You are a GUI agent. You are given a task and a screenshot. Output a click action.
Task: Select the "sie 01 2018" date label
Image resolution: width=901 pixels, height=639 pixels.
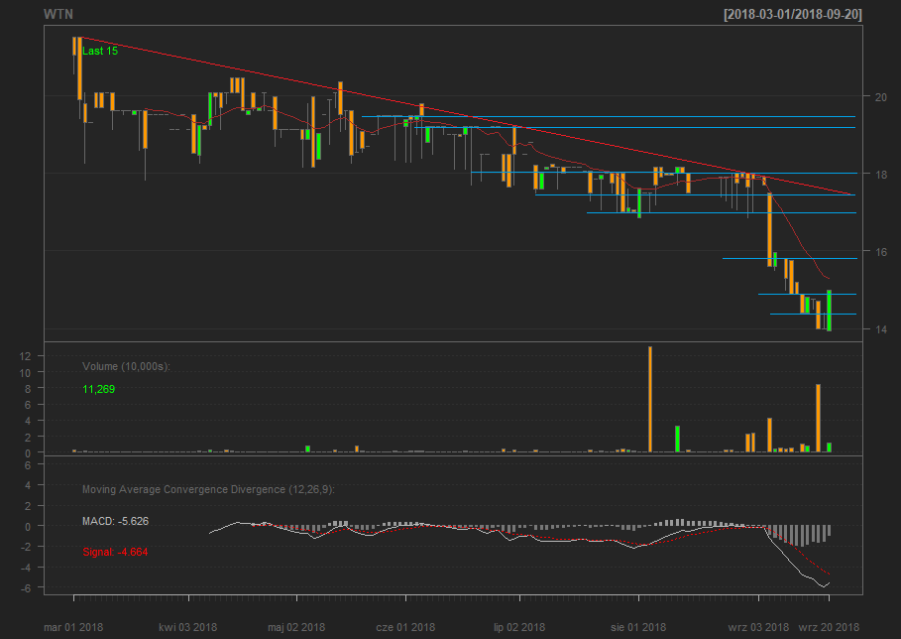[638, 627]
